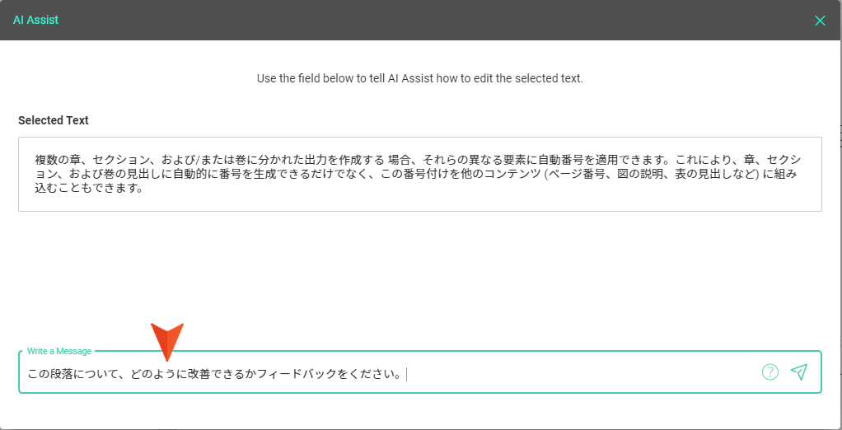Click the AI Assist title text
Viewport: 842px width, 430px height.
35,21
